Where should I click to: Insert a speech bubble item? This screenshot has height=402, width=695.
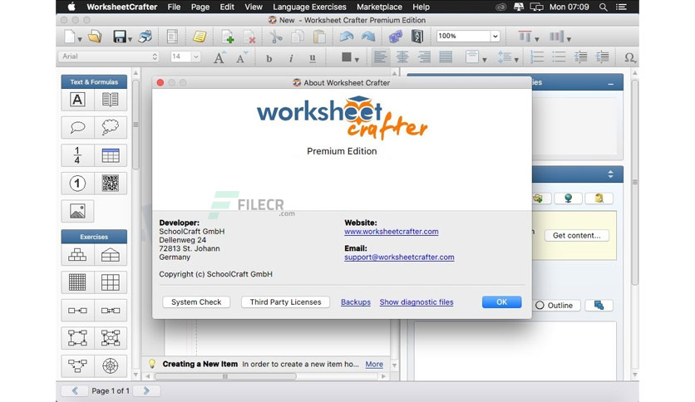coord(77,128)
